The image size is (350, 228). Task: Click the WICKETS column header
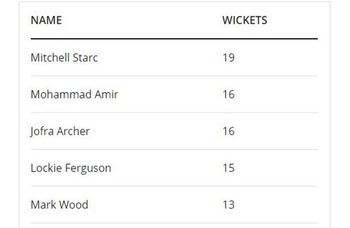click(244, 20)
